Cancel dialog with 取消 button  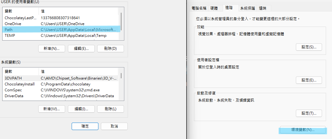[114, 126]
